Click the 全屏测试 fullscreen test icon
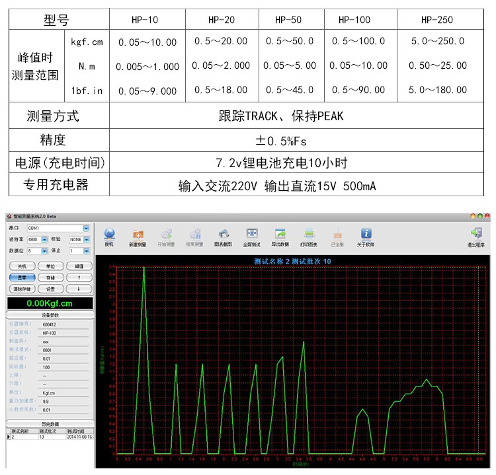 [252, 234]
